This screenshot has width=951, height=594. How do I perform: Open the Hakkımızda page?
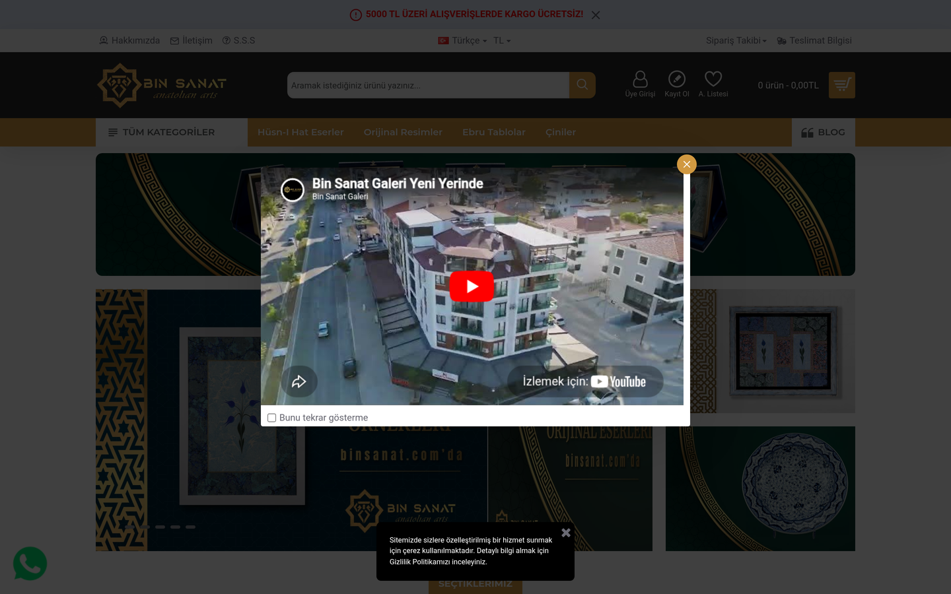tap(129, 40)
